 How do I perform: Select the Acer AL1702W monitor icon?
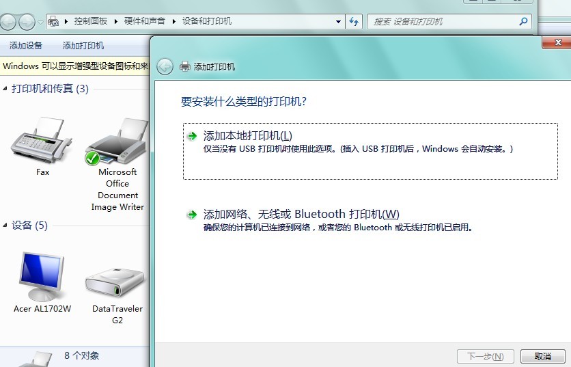tap(42, 276)
